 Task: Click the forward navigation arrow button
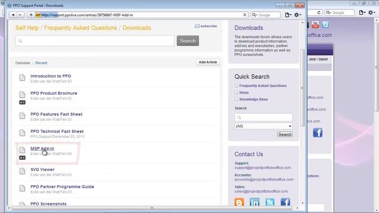tap(20, 15)
